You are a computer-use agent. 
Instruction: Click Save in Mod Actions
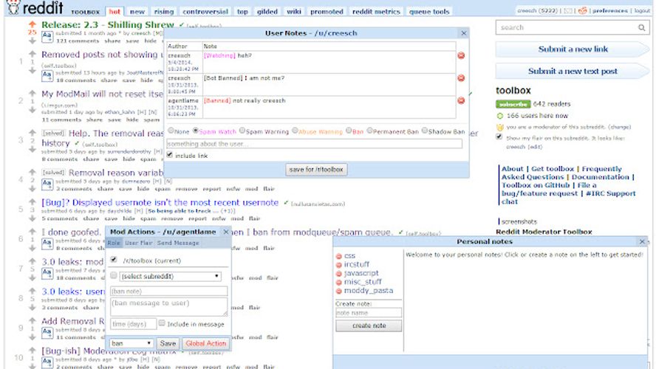pyautogui.click(x=168, y=343)
